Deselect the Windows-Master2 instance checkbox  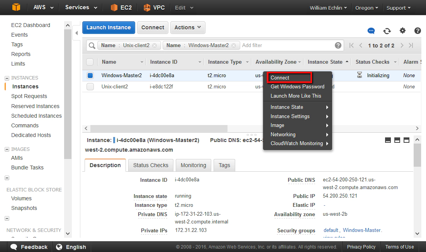point(90,75)
